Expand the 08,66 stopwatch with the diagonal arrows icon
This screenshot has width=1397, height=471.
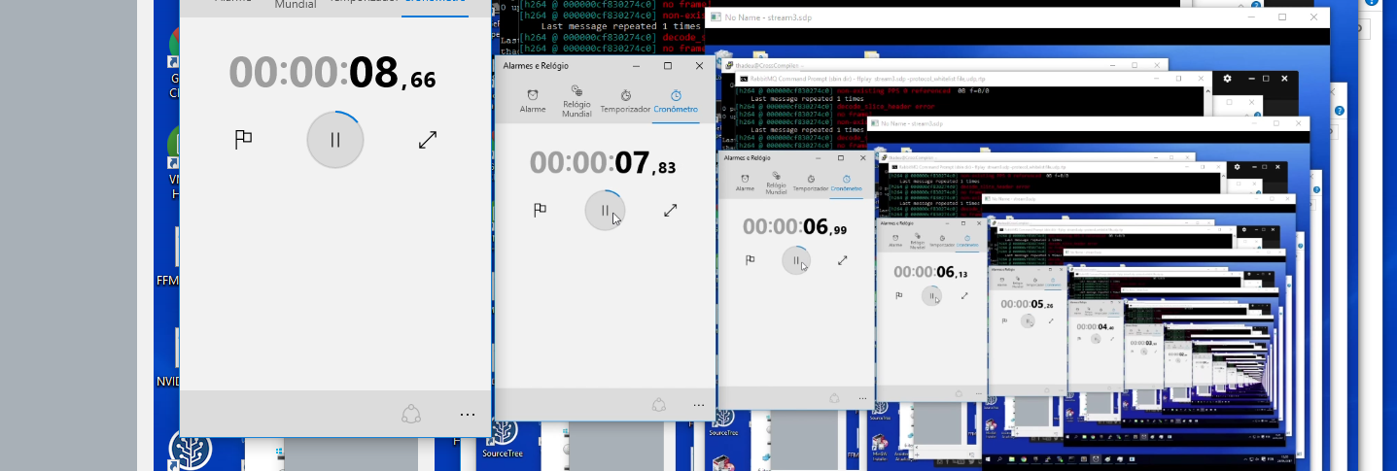point(428,140)
